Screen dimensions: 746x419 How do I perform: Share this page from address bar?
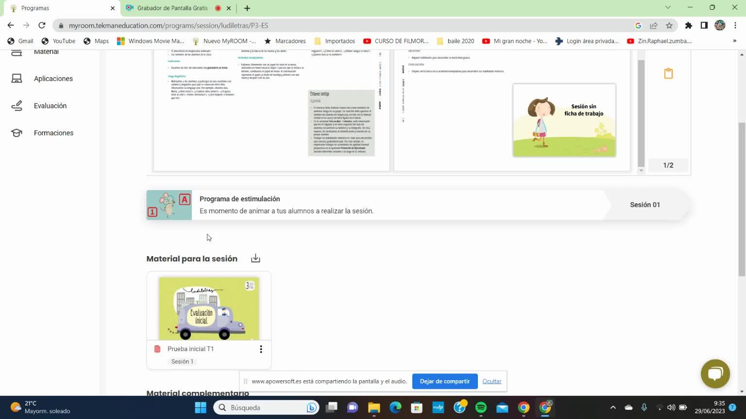(x=654, y=25)
